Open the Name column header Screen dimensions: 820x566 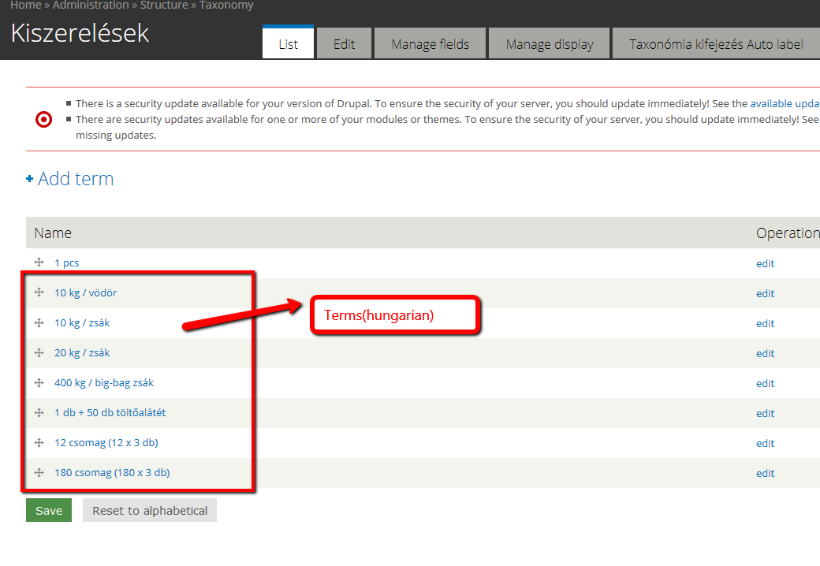coord(53,233)
